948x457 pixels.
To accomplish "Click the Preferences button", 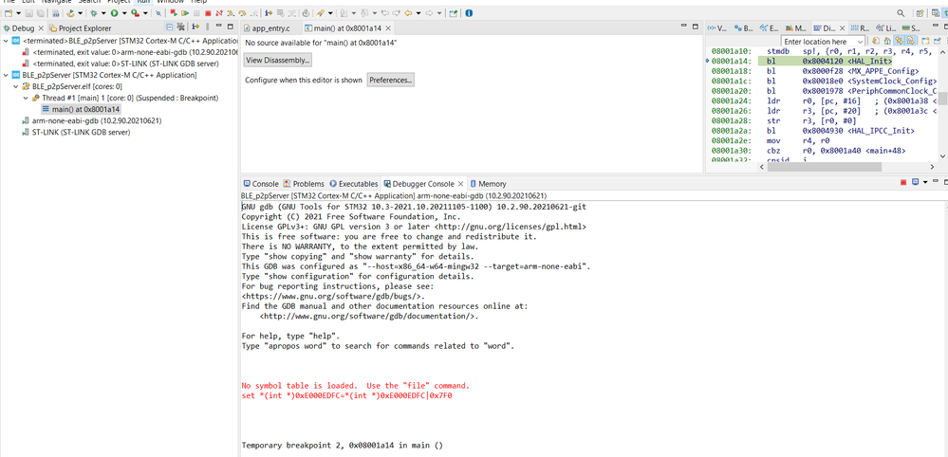I will pos(391,80).
